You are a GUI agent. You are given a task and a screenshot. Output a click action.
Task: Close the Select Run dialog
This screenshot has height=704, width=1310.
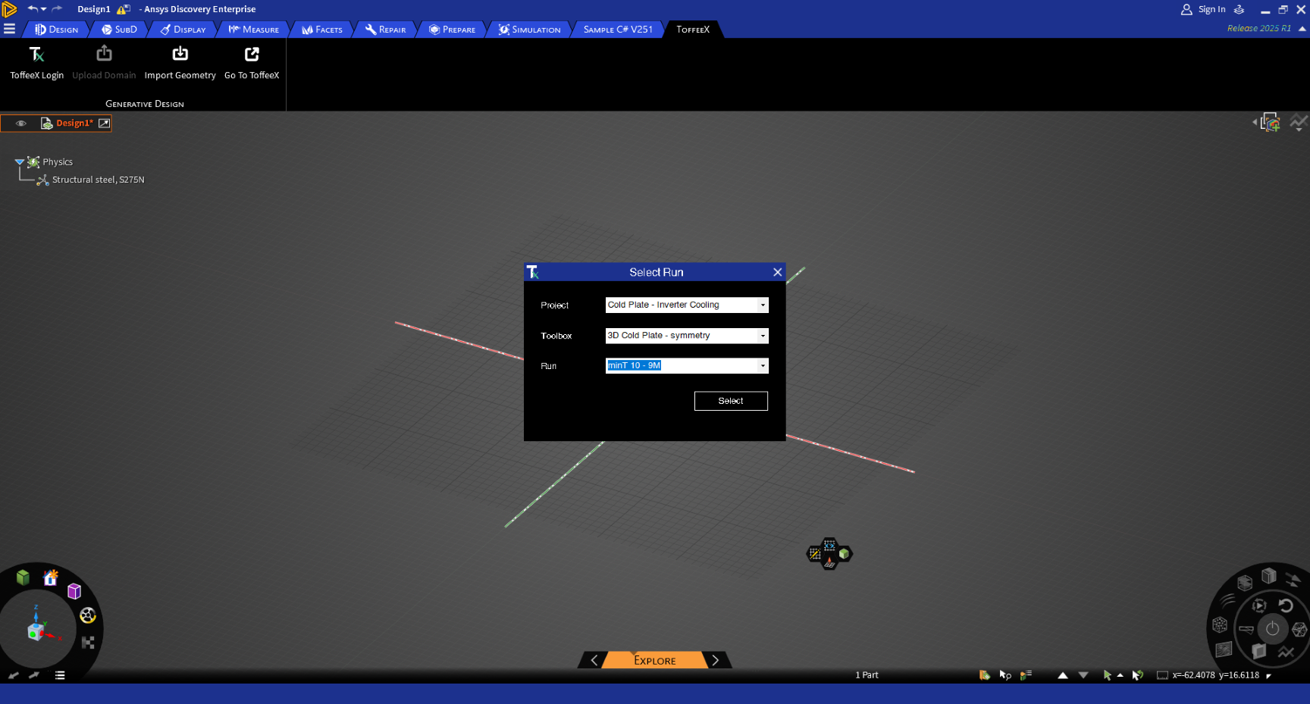pyautogui.click(x=777, y=272)
